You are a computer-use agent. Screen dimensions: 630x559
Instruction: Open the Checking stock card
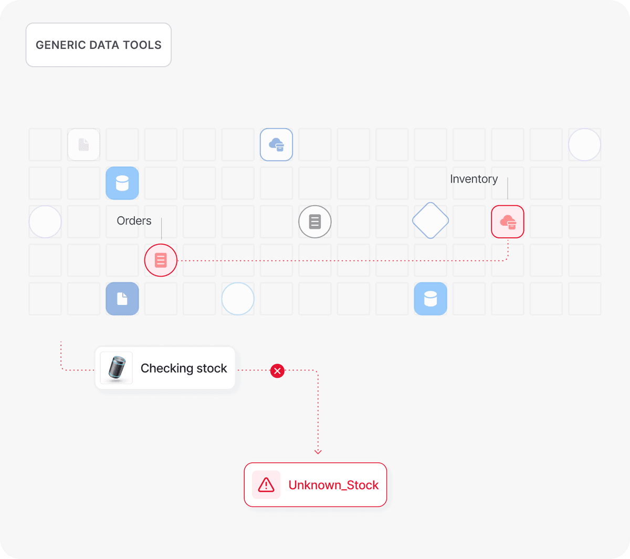tap(183, 368)
